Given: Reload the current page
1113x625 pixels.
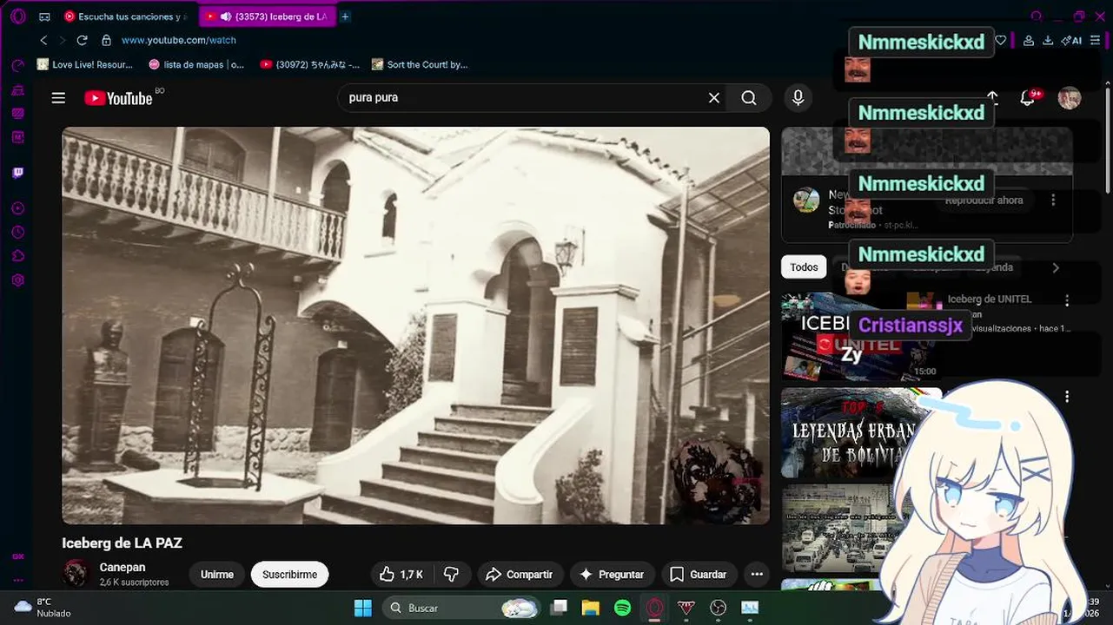Looking at the screenshot, I should [83, 40].
